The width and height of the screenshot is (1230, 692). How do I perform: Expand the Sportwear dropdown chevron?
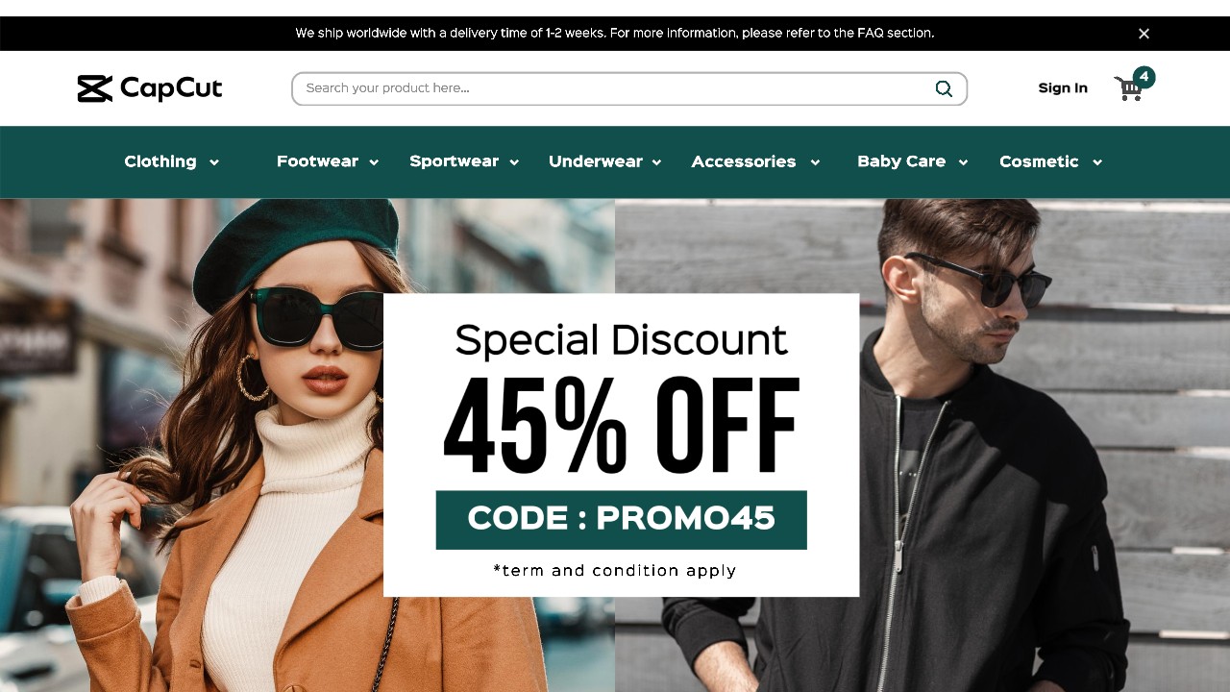click(x=514, y=162)
